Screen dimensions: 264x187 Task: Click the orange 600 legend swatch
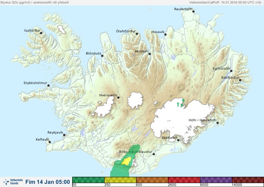(152, 180)
